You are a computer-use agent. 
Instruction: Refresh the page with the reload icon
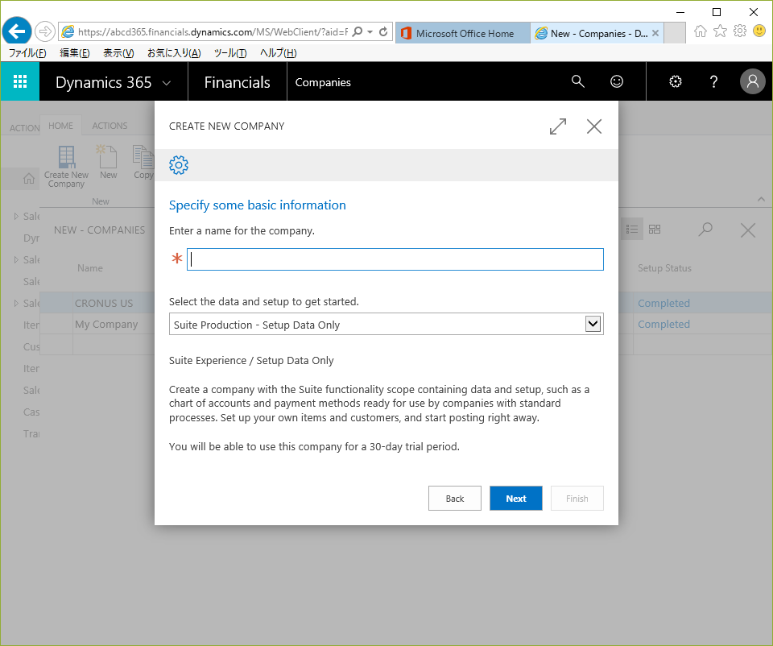pyautogui.click(x=383, y=32)
